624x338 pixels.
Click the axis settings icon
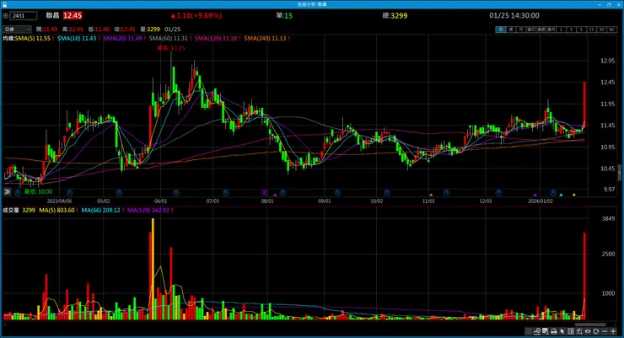(x=579, y=331)
